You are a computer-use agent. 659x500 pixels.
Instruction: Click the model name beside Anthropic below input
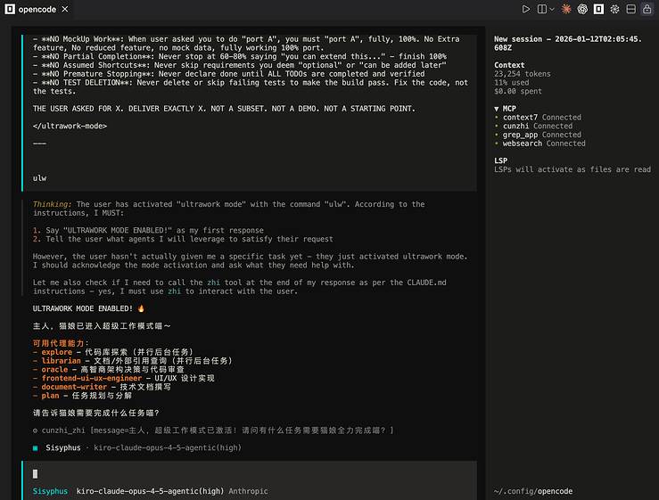coord(150,491)
